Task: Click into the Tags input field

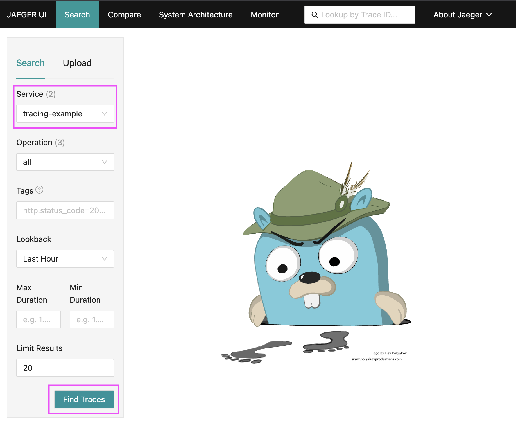Action: [65, 210]
